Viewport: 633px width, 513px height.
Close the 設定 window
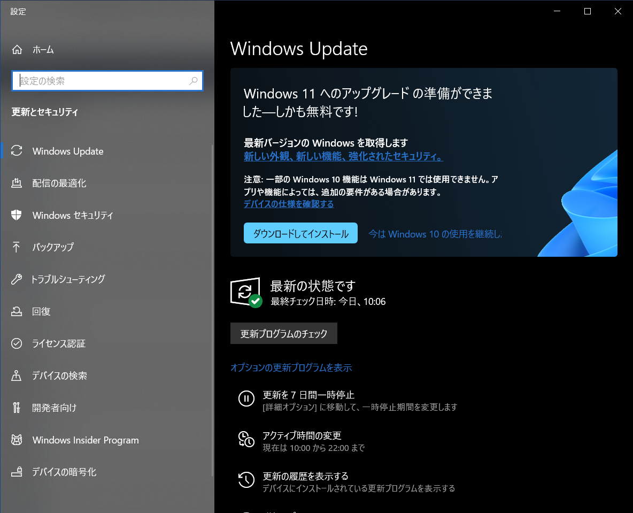617,11
